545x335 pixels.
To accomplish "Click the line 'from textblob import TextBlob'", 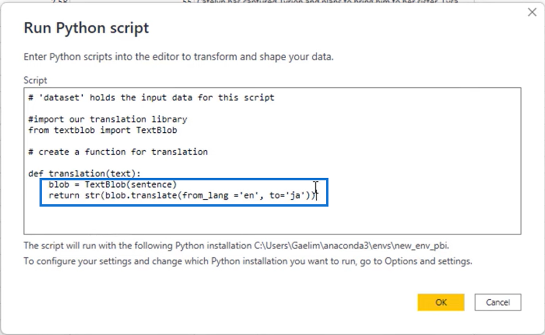I will click(x=102, y=130).
